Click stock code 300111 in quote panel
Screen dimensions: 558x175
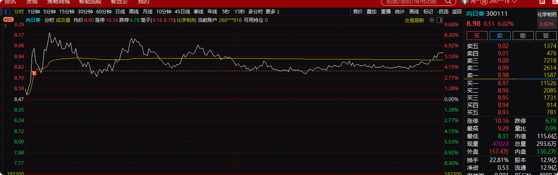[x=497, y=13]
